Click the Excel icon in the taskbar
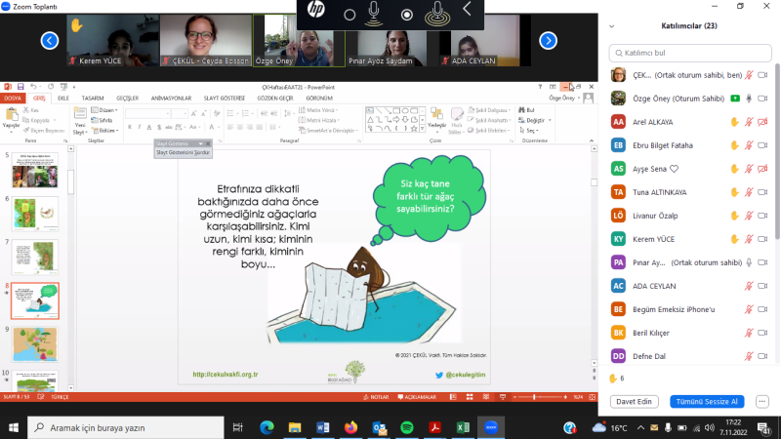Screen dimensions: 781x439 point(464,427)
